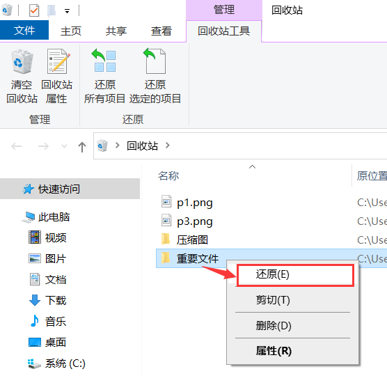Image resolution: width=387 pixels, height=376 pixels.
Task: Click the properties checkmark quick access icon
Action: click(x=34, y=10)
